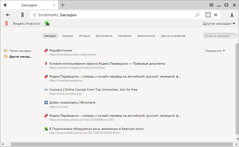Switch to the История tab

tap(85, 36)
